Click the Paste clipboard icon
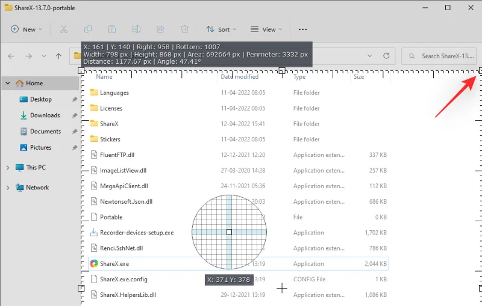 pos(112,29)
